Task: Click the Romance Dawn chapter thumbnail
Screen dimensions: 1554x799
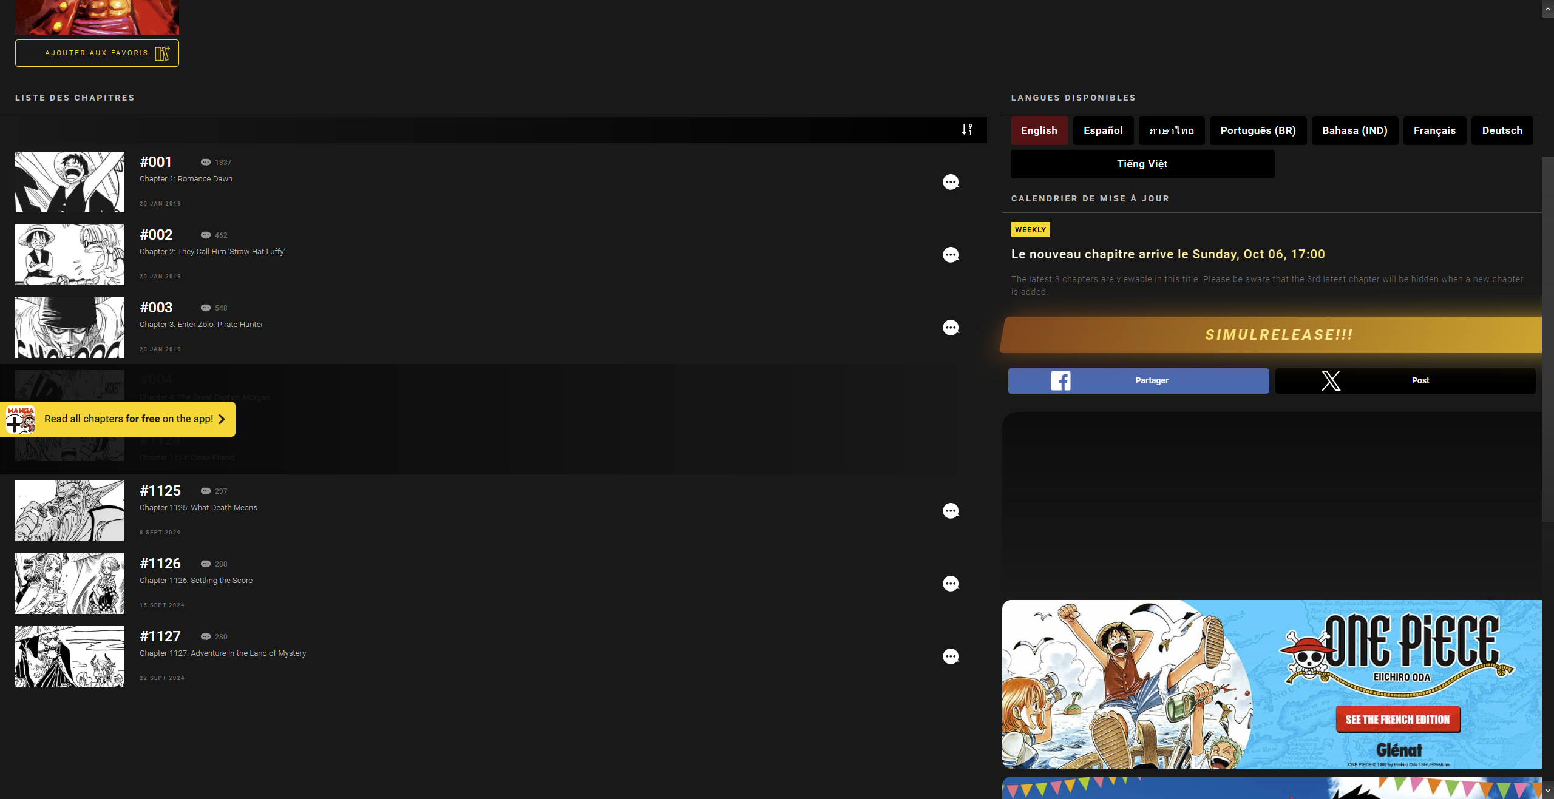Action: pos(70,182)
